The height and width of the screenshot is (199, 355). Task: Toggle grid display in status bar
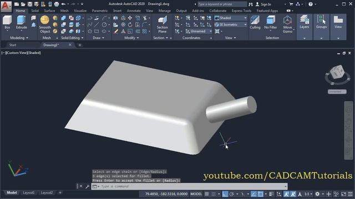click(x=207, y=194)
